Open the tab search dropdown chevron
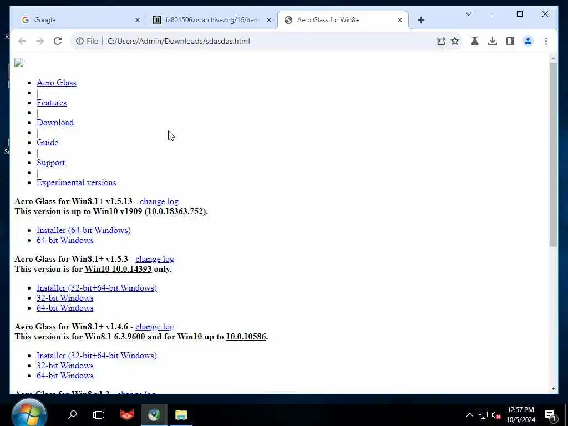568x426 pixels. point(468,14)
